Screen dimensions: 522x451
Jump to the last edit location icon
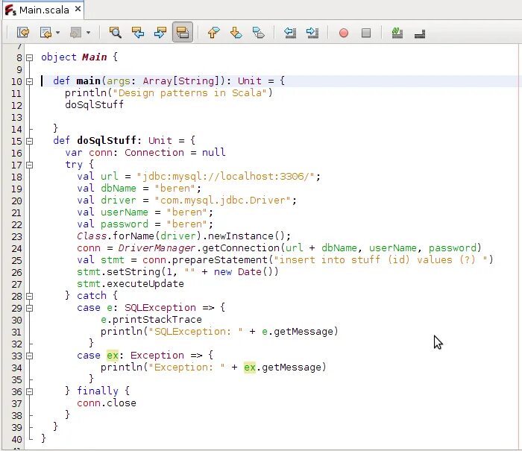click(x=23, y=33)
